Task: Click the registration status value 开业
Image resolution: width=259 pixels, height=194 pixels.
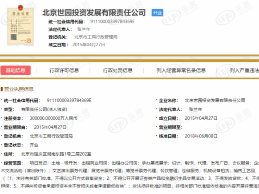Action: click(34, 145)
